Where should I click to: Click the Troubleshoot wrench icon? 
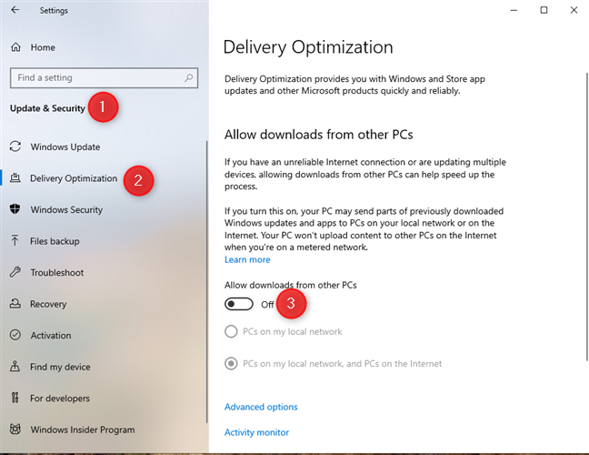click(x=15, y=272)
